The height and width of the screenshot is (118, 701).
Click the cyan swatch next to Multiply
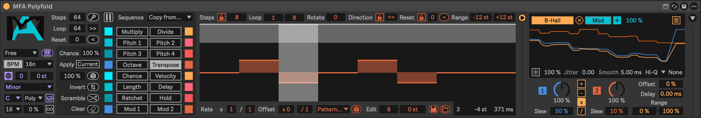coord(108,31)
